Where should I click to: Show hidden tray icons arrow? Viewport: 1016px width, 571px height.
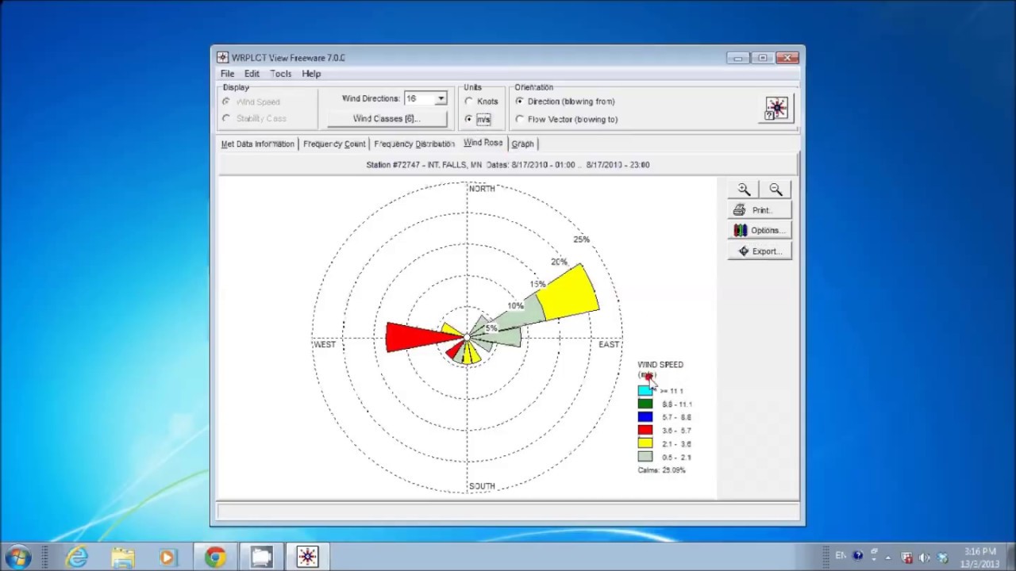click(888, 558)
